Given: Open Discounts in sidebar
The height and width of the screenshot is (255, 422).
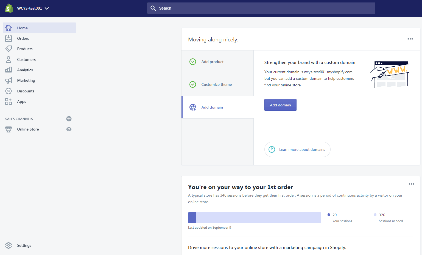Looking at the screenshot, I should (x=26, y=91).
